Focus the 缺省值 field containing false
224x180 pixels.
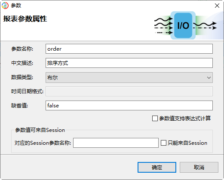tap(129, 106)
